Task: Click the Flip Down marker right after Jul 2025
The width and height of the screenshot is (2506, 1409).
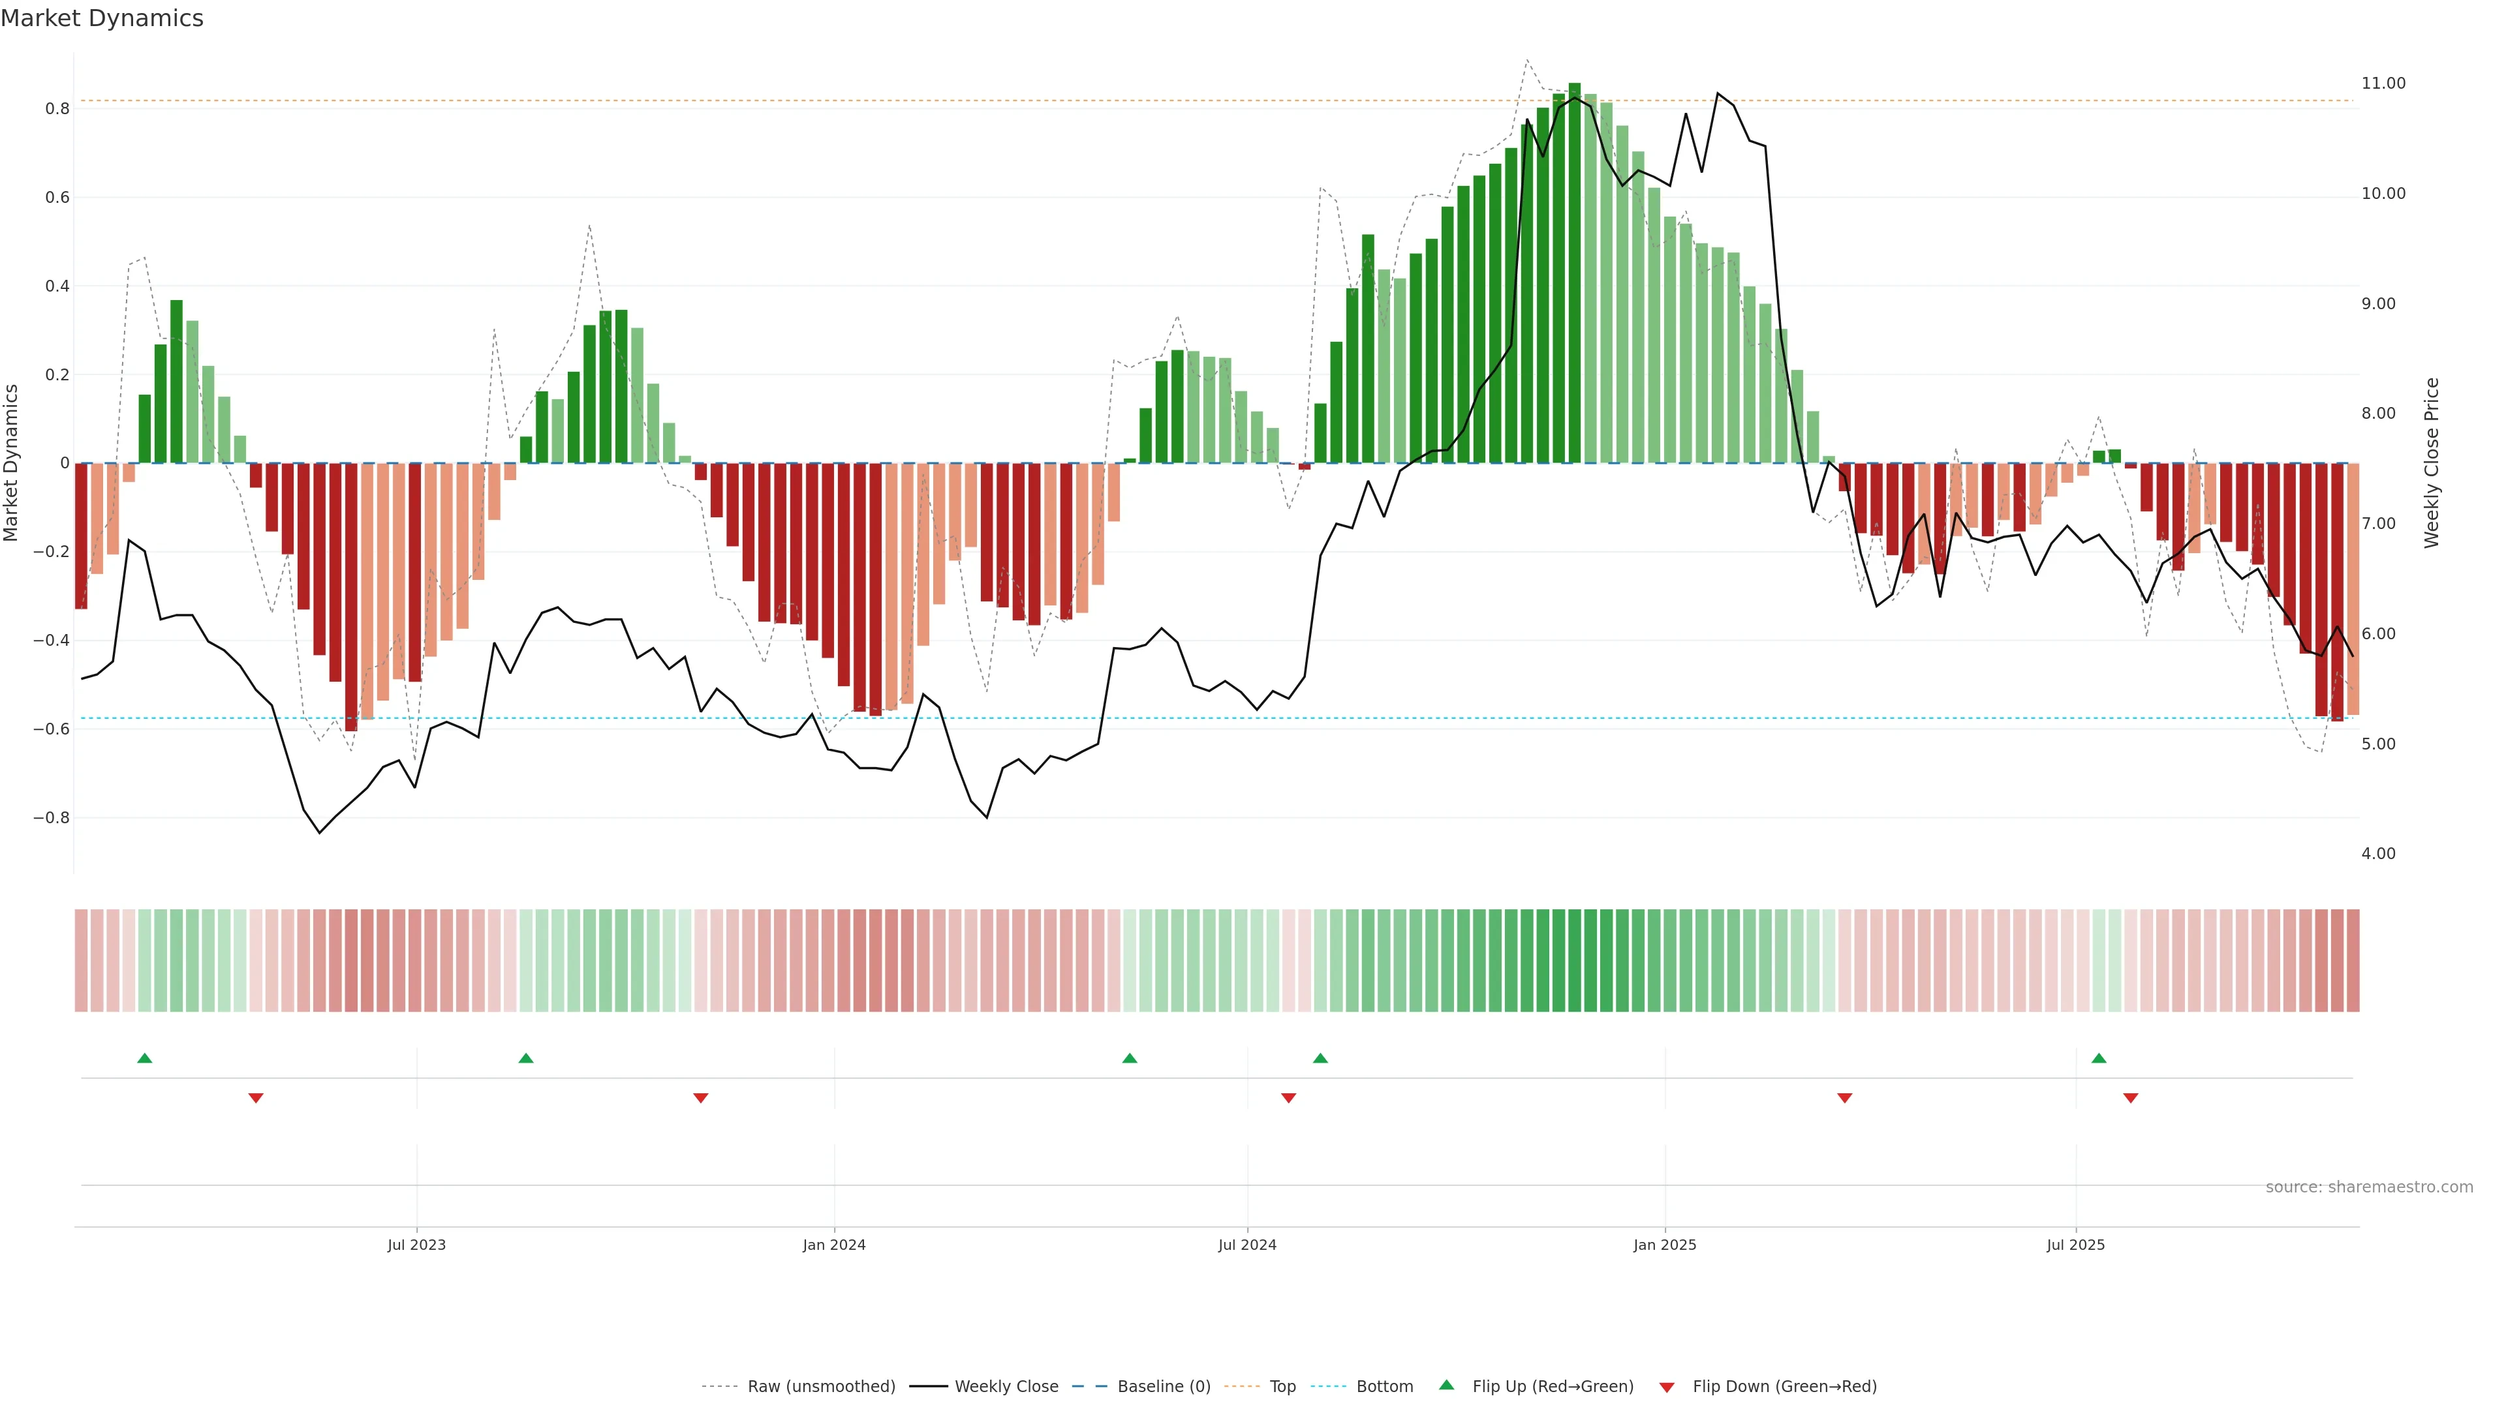Action: click(x=2131, y=1098)
